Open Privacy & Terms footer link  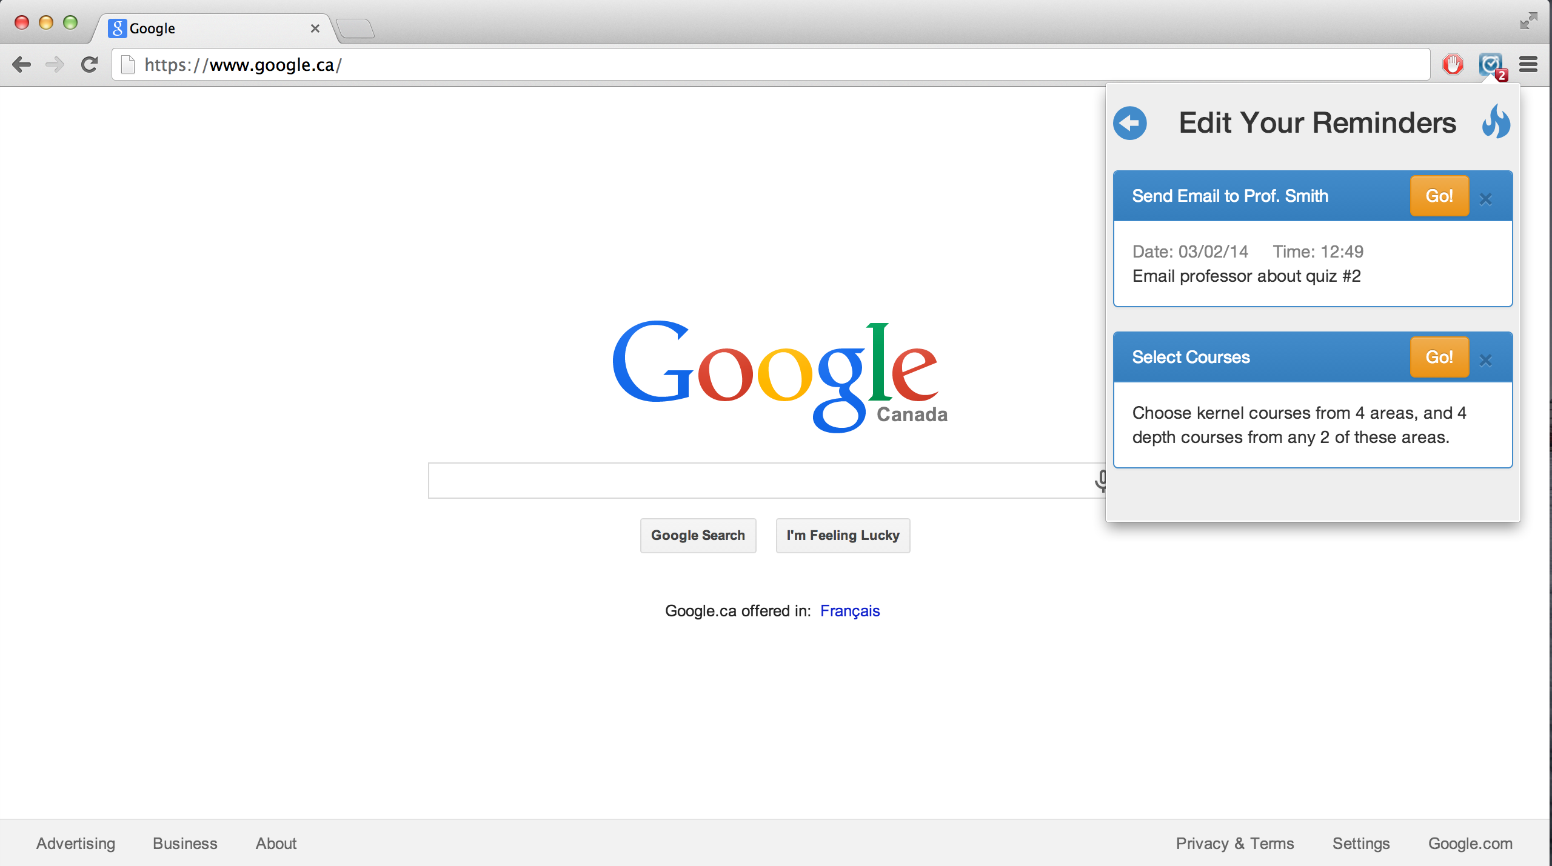[1234, 844]
